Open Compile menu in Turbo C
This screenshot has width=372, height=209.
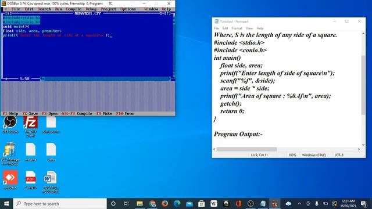coord(74,9)
